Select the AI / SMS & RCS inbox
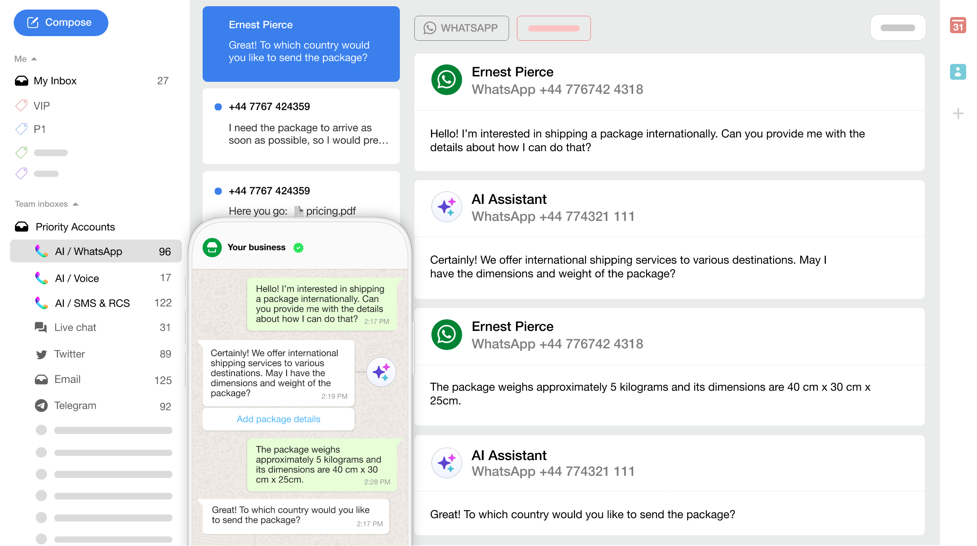The width and height of the screenshot is (977, 546). 92,303
